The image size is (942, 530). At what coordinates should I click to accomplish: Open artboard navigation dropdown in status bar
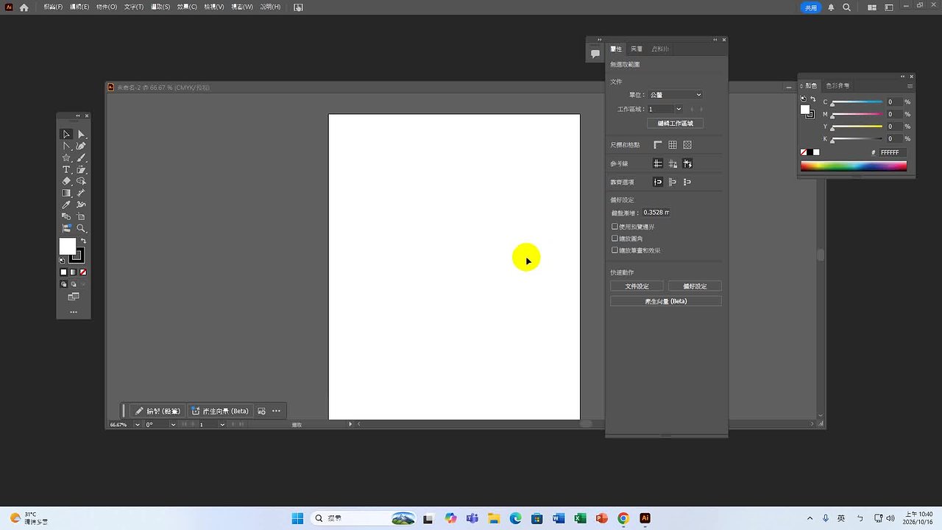click(x=222, y=425)
